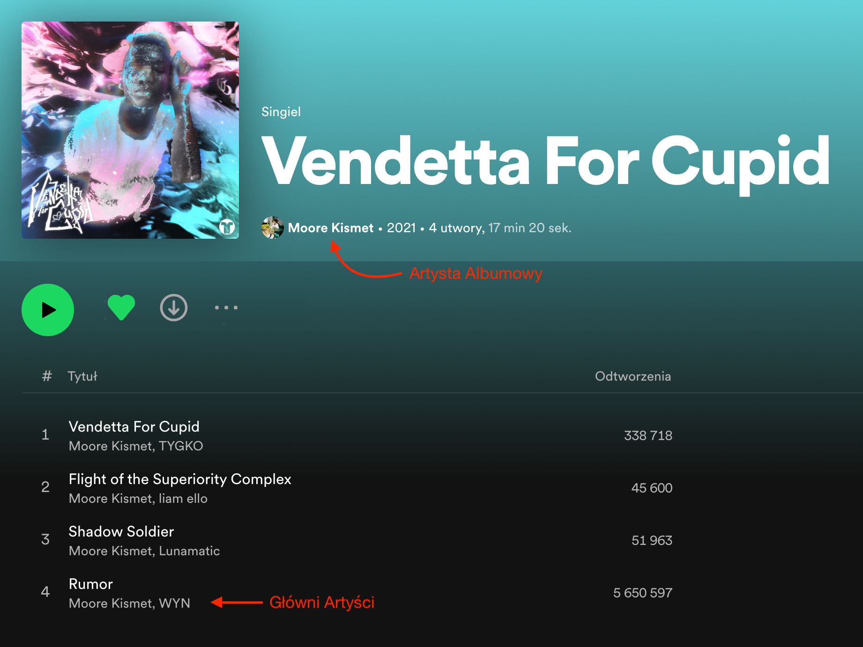Select the Rumor track title
Screen dimensions: 863x647
(x=91, y=584)
